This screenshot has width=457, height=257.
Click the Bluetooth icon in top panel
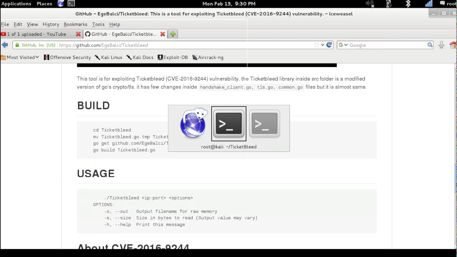click(408, 4)
